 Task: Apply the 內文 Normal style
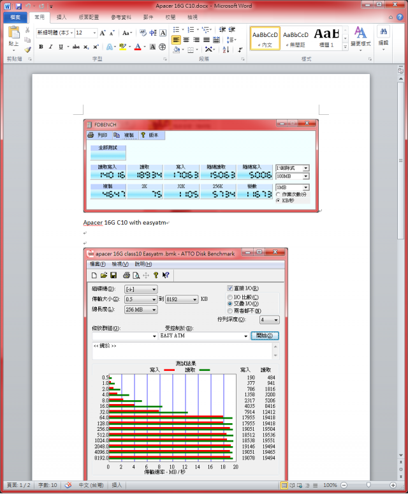coord(265,38)
